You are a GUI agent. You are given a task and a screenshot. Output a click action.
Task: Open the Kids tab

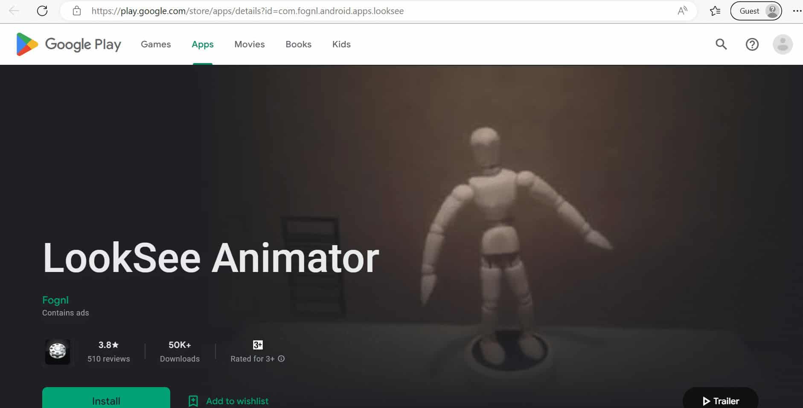tap(341, 44)
